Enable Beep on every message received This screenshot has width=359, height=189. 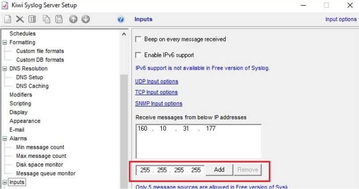[138, 39]
